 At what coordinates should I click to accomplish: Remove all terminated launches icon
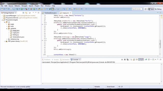tap(128, 60)
